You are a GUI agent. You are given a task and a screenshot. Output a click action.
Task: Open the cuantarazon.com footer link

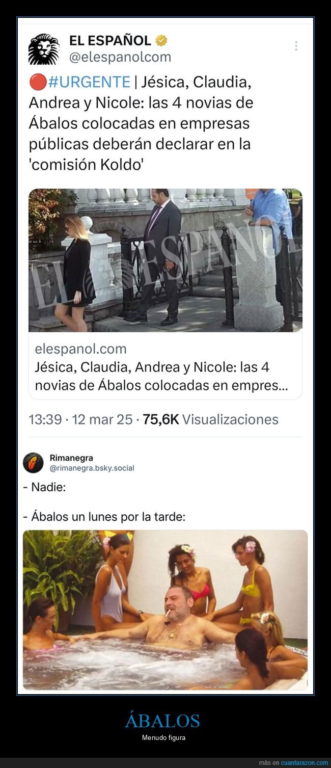[305, 763]
